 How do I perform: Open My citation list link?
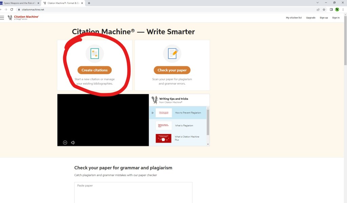click(293, 18)
